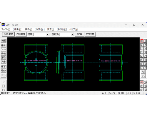Select circled layer group 9
Image resolution: width=147 pixels, height=117 pixels.
click(x=145, y=86)
